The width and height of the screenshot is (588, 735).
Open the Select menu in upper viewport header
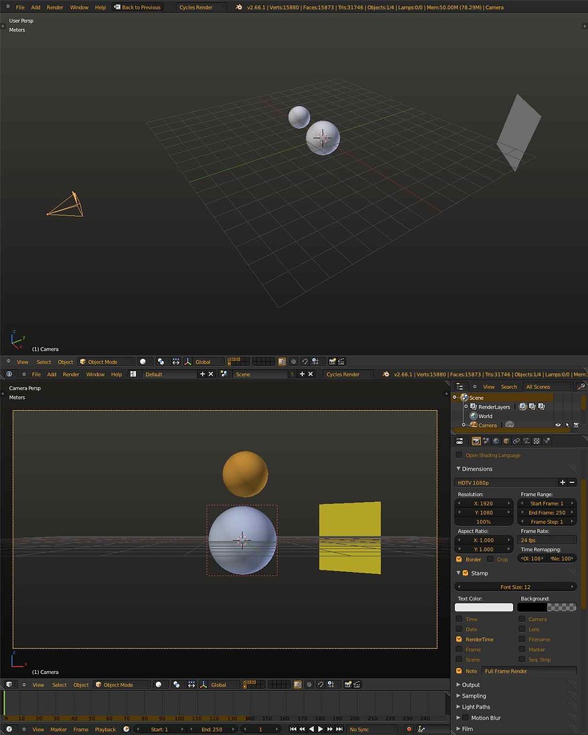click(43, 362)
